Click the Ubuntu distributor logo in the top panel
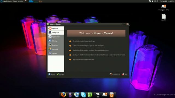175x98 pixels. point(2,1)
